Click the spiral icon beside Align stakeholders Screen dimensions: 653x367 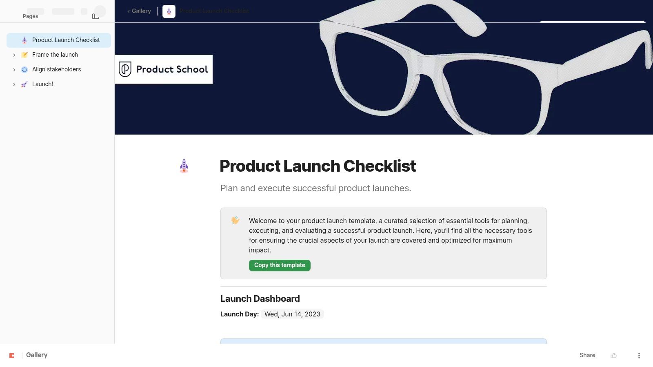click(24, 69)
